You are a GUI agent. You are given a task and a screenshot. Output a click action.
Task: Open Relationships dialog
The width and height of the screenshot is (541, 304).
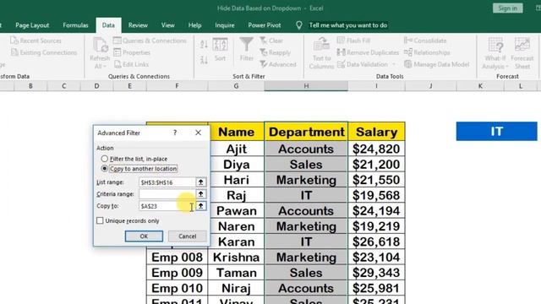pos(427,52)
